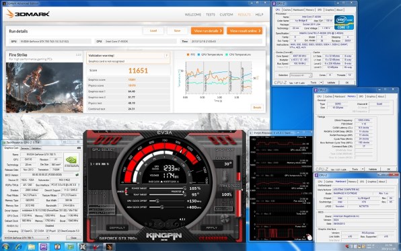Click the Power Target slider handle
The height and width of the screenshot is (251, 401).
[184, 188]
